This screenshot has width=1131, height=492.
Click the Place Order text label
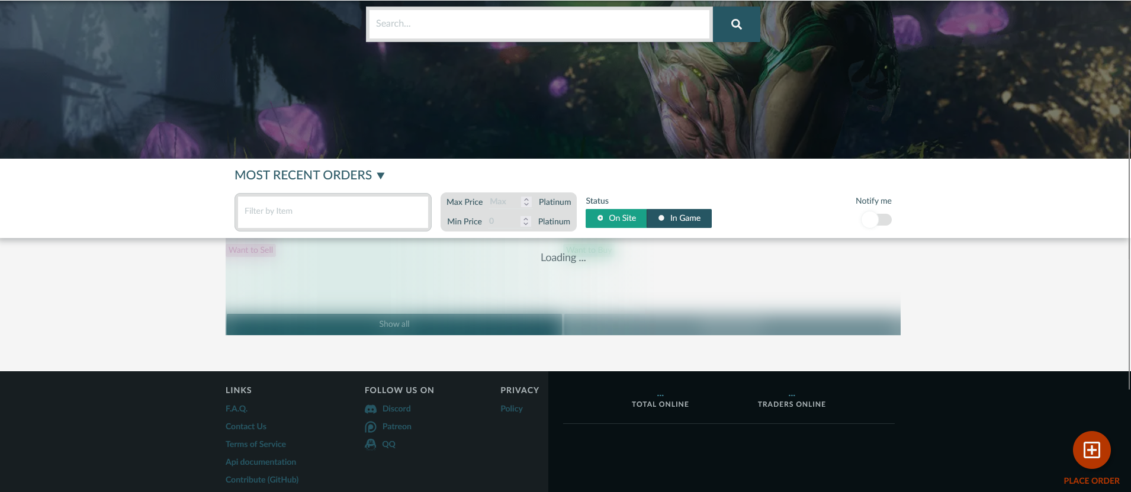coord(1091,481)
